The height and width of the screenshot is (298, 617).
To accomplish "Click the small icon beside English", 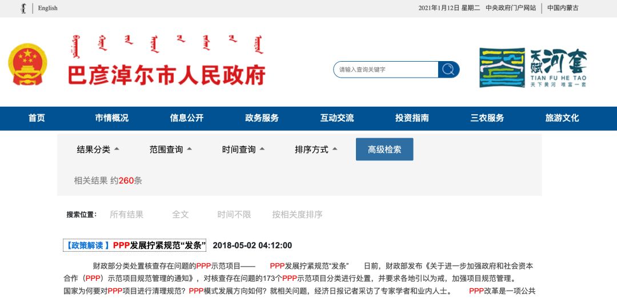I will click(23, 8).
